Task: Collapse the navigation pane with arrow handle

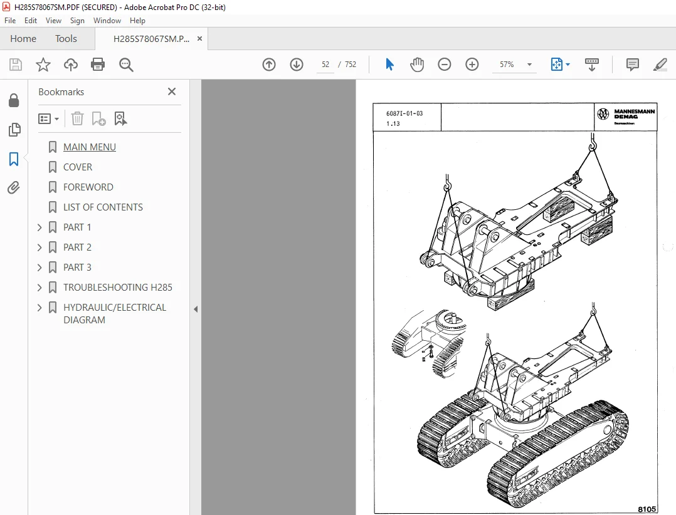Action: [x=196, y=309]
